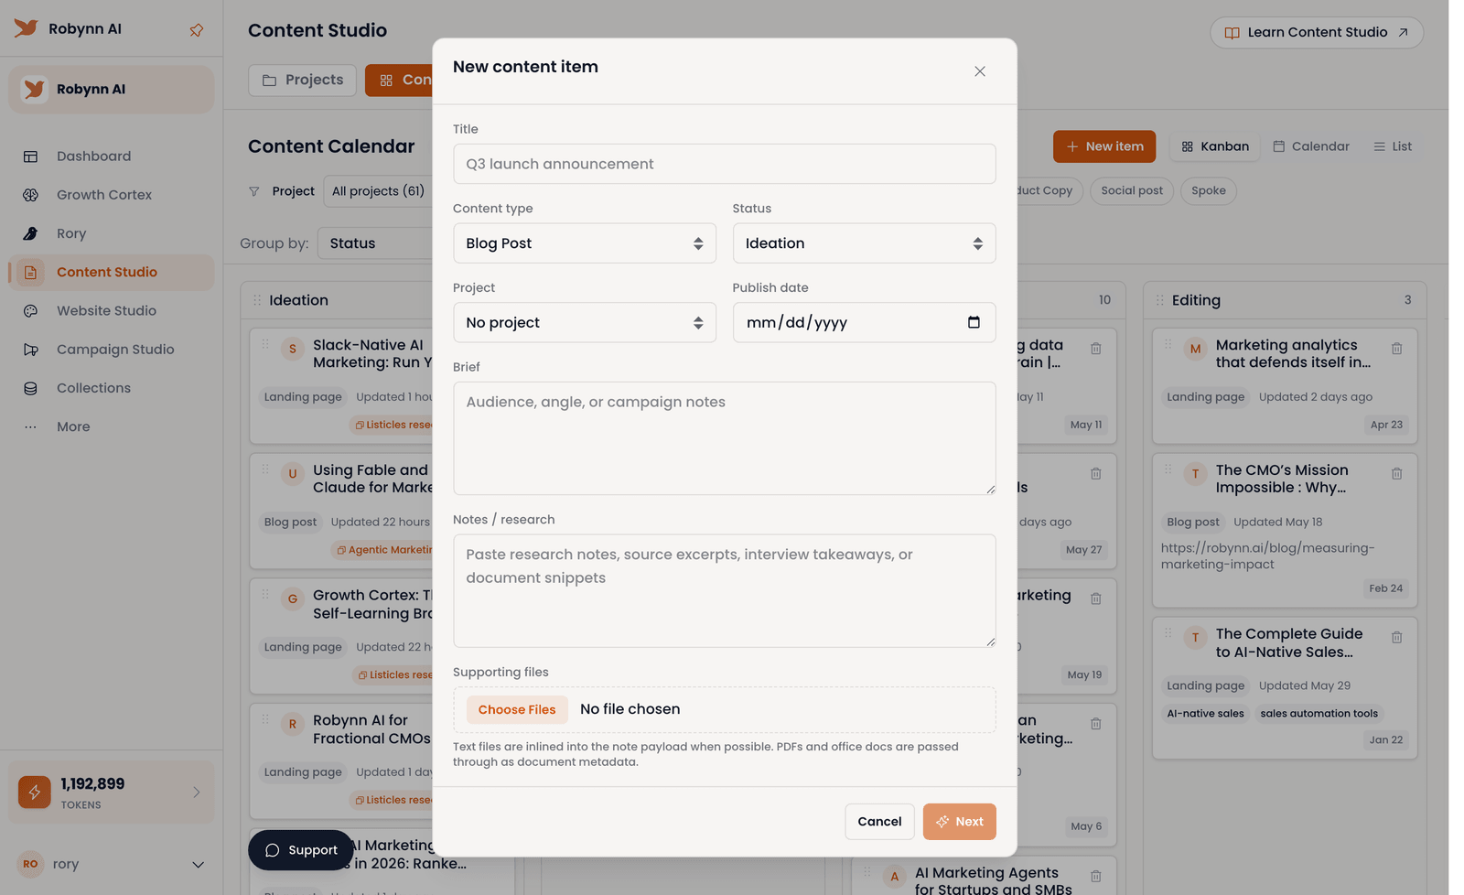Switch to the Projects tab
This screenshot has height=895, width=1464.
click(x=303, y=81)
